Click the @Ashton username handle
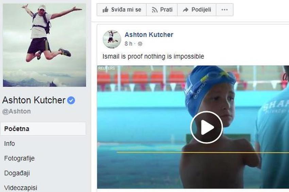289x192 pixels. pos(17,111)
